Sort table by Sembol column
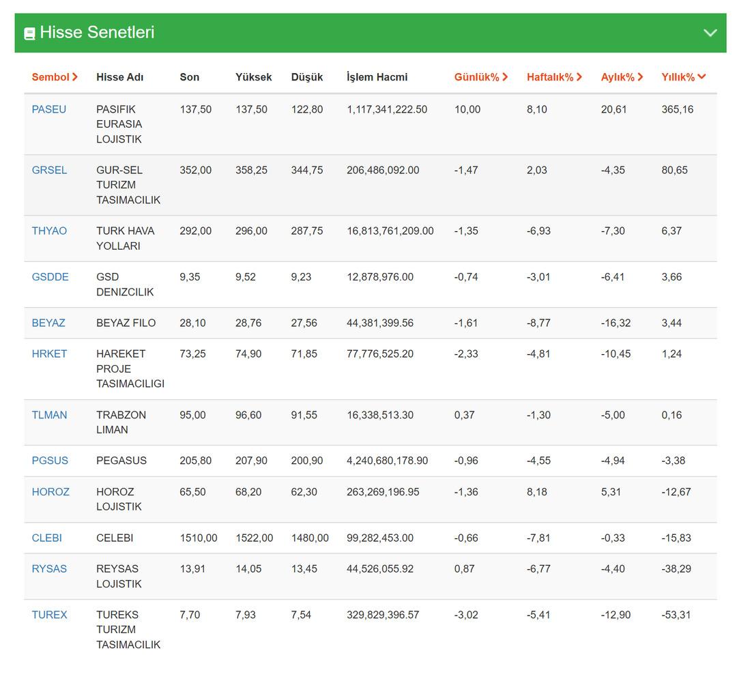Image resolution: width=737 pixels, height=683 pixels. [x=55, y=77]
